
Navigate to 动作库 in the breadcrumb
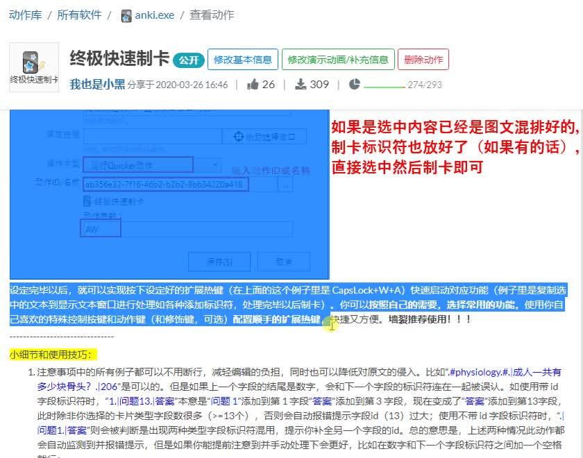coord(26,15)
